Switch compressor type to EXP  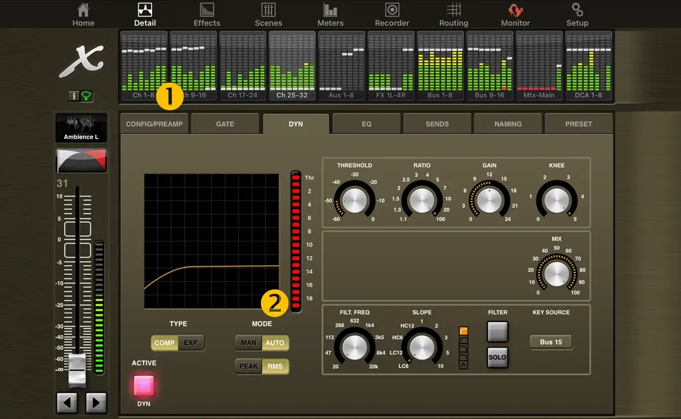coord(191,343)
